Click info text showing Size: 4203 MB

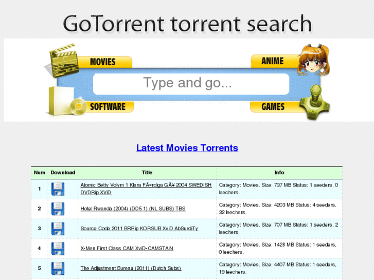coord(278,209)
